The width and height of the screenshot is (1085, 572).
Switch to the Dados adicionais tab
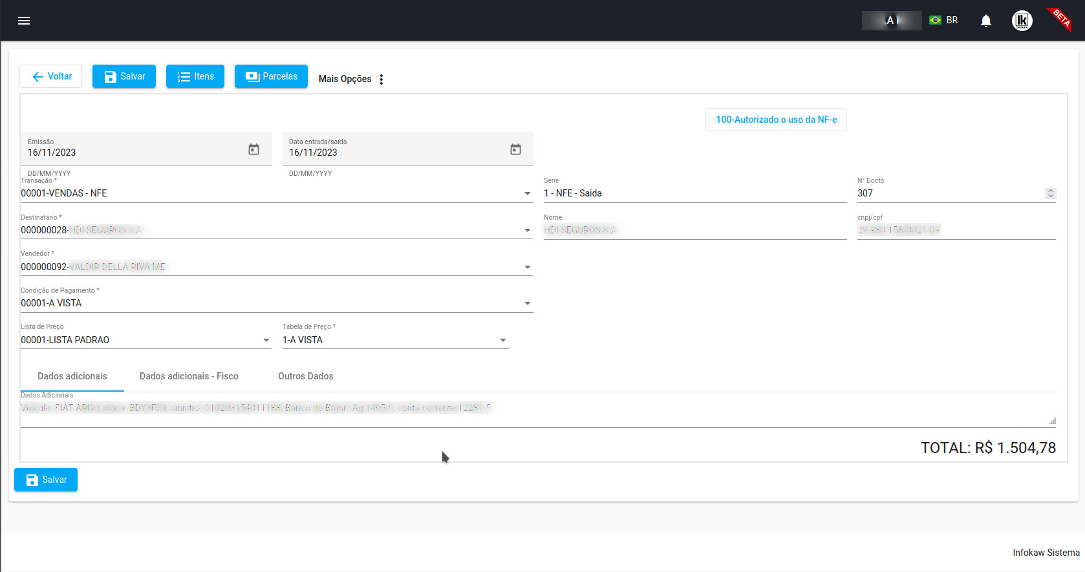(x=72, y=376)
